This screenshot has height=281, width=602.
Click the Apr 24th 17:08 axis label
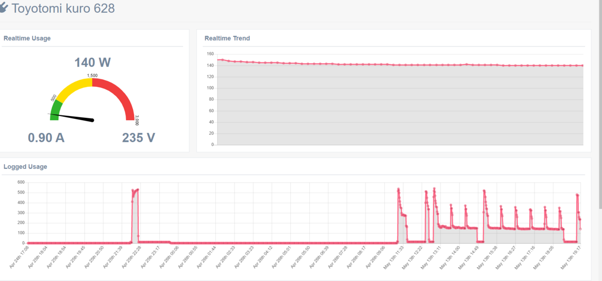tap(19, 257)
